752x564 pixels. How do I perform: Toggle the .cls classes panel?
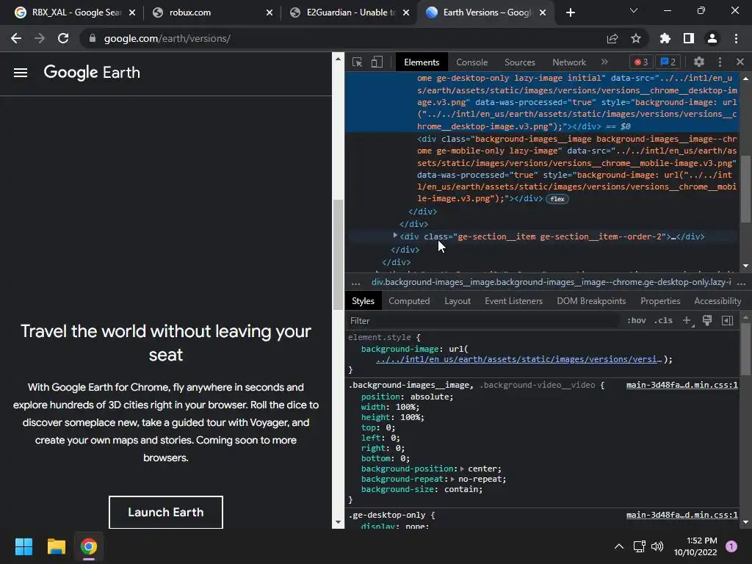click(663, 320)
